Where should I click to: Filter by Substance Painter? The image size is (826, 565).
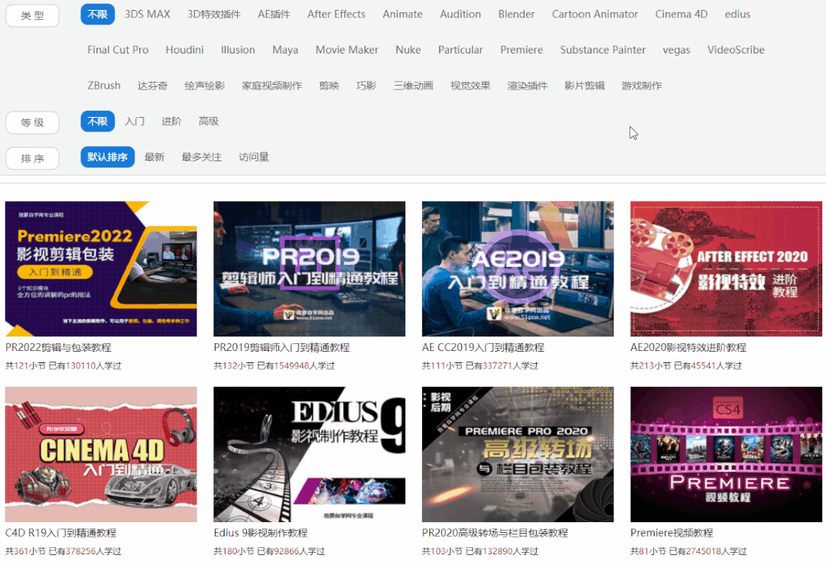pos(603,50)
